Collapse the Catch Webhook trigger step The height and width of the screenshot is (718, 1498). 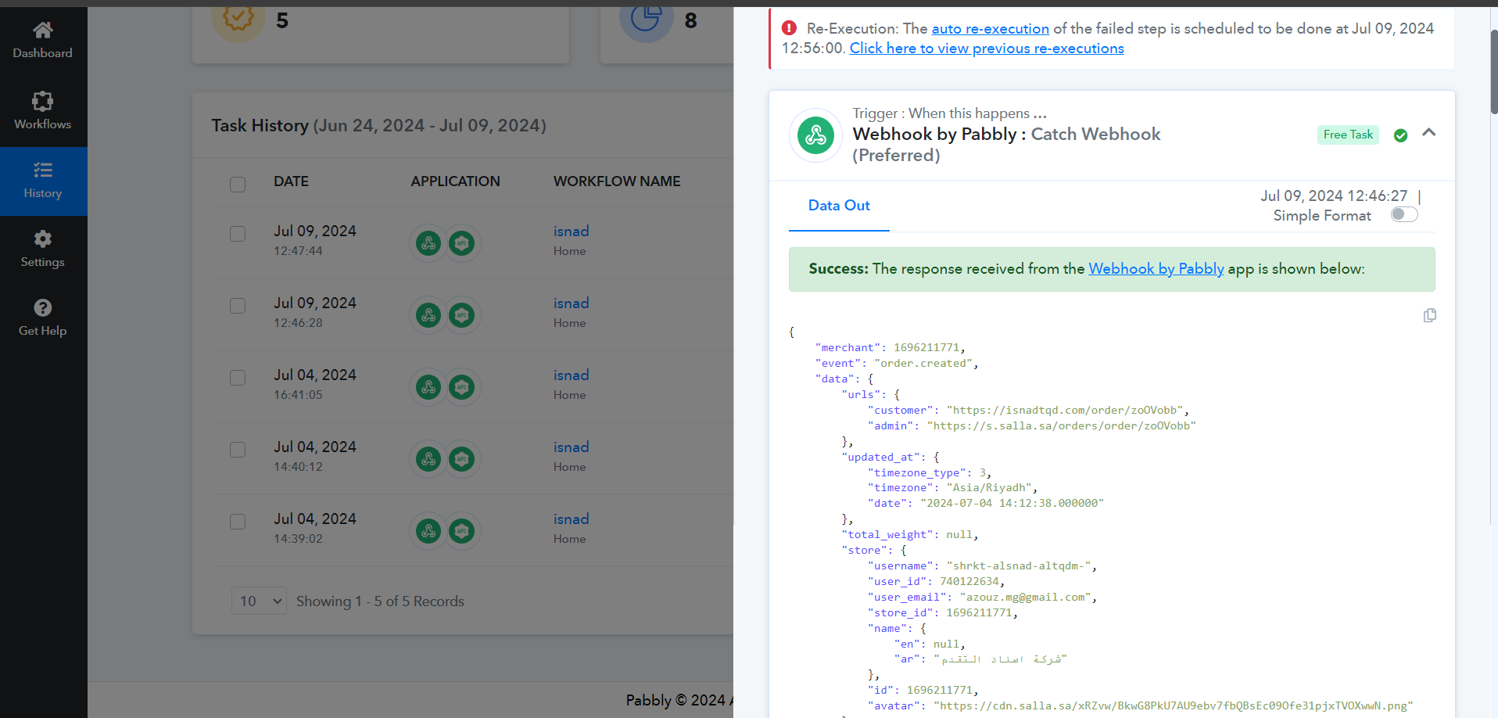[1428, 133]
